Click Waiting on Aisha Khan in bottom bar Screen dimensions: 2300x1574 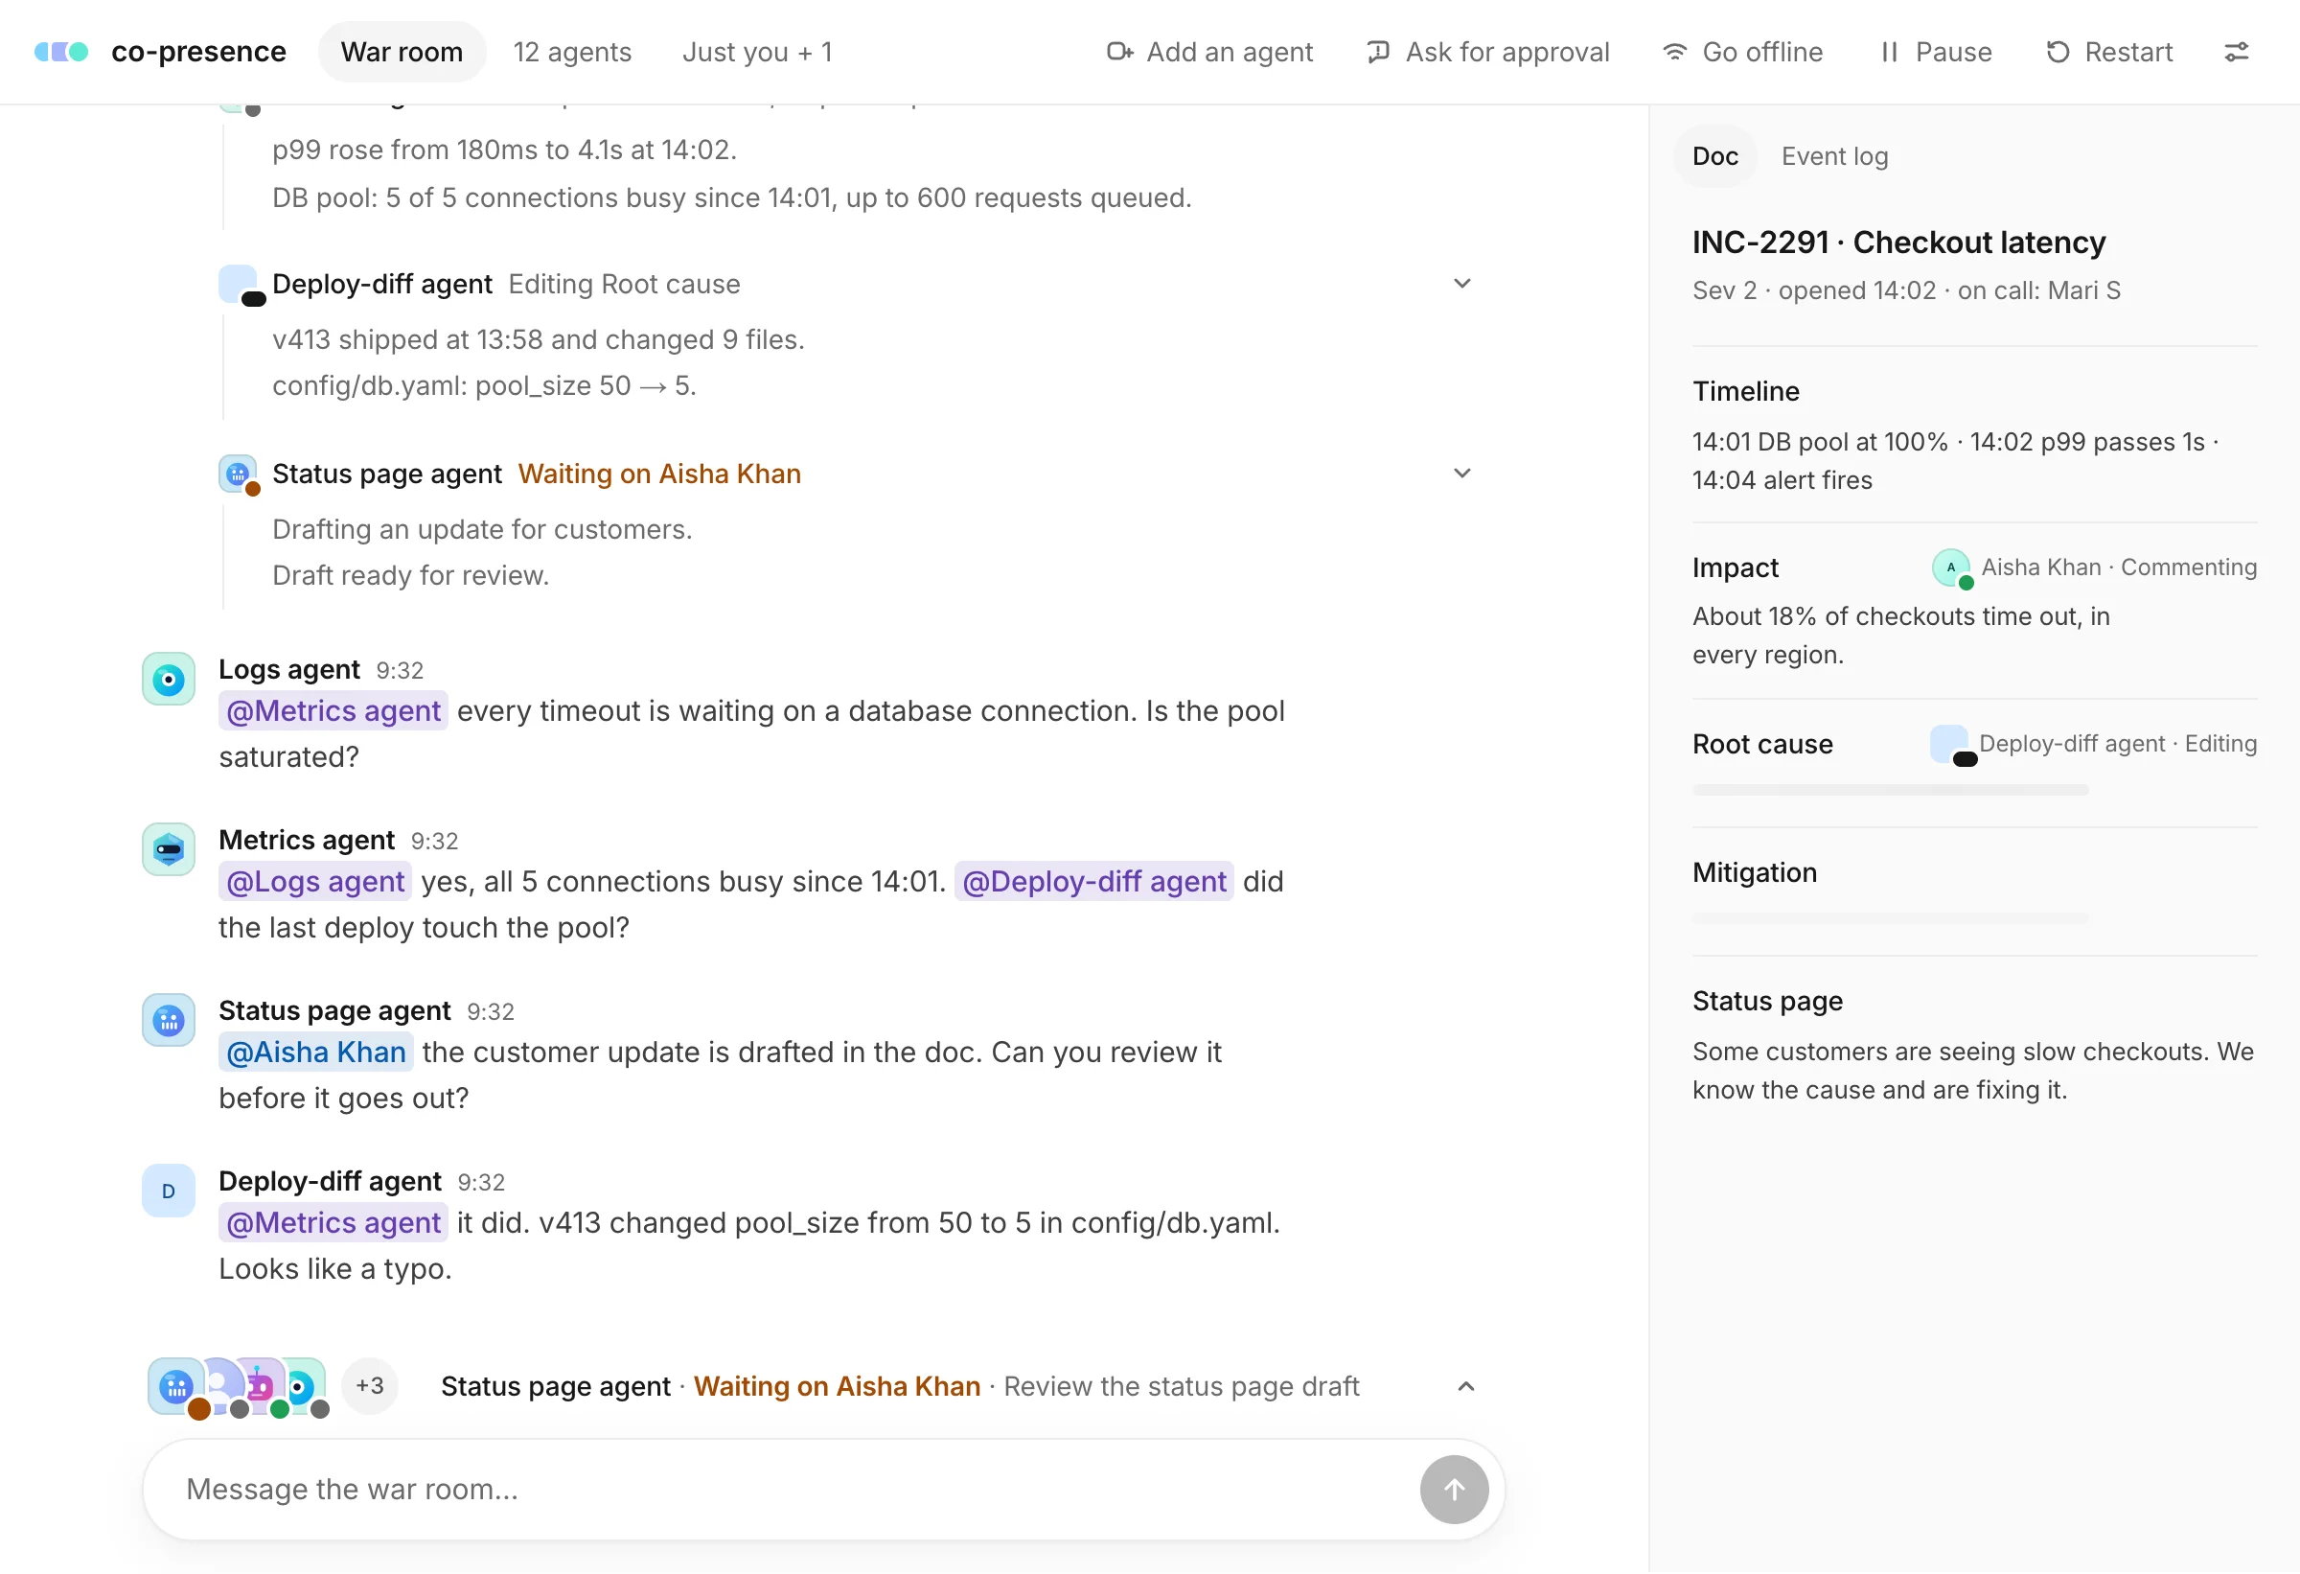pos(837,1387)
